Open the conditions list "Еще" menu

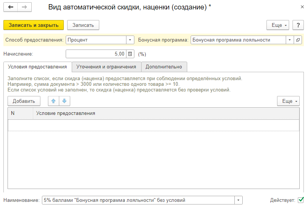288,101
